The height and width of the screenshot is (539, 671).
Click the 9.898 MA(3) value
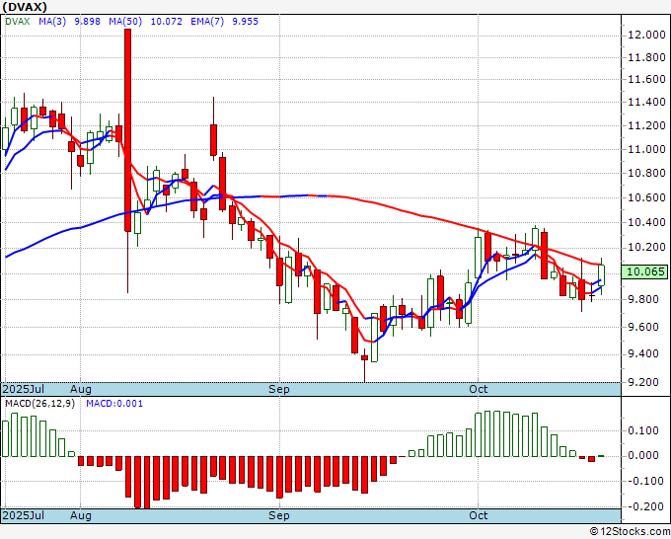point(87,22)
